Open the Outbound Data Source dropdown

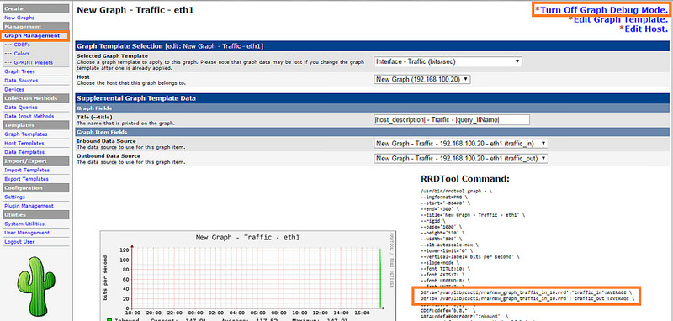[461, 159]
